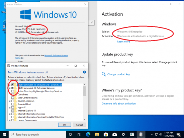Toggle the .NET Framework 3.5 checkbox

[13, 85]
